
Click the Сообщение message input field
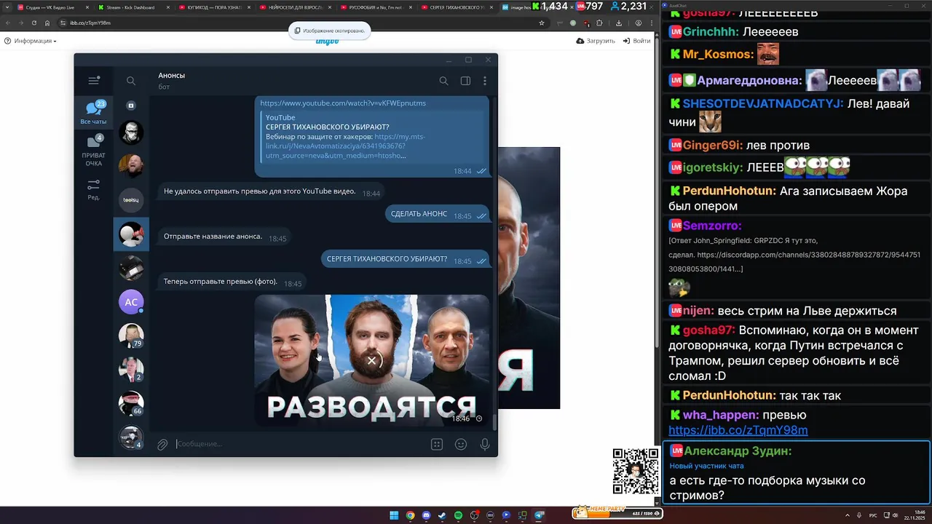pos(299,444)
